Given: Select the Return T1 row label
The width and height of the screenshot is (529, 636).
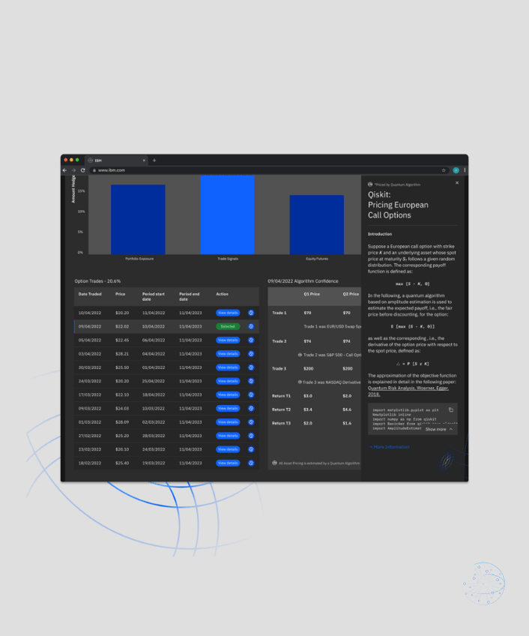Looking at the screenshot, I should [x=281, y=396].
